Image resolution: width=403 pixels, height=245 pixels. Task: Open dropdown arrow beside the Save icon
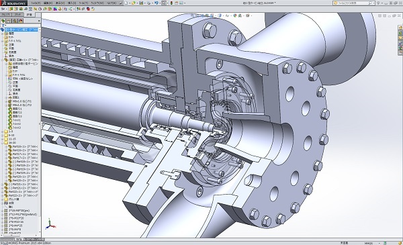pyautogui.click(x=145, y=3)
